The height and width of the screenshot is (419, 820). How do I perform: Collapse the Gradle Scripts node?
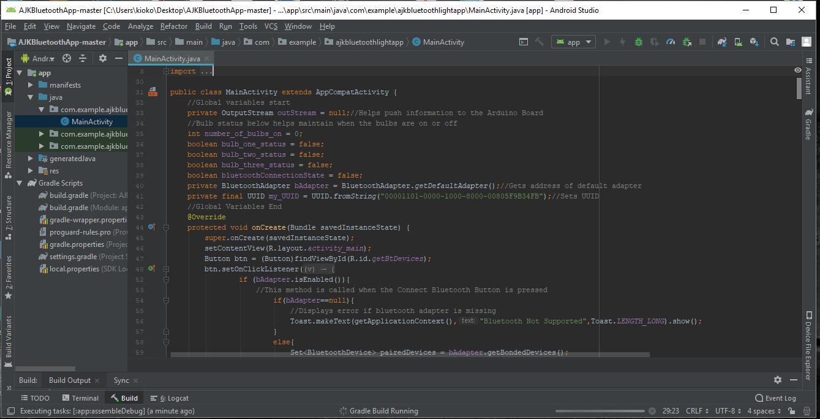pyautogui.click(x=20, y=183)
